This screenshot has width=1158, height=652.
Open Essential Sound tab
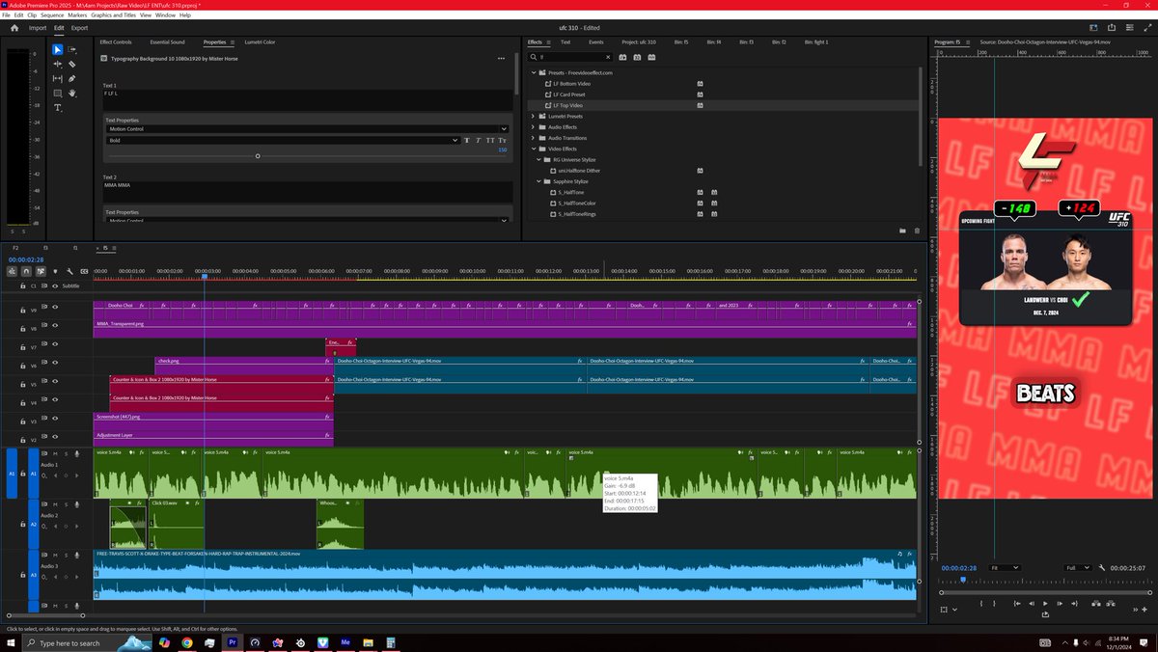point(168,42)
